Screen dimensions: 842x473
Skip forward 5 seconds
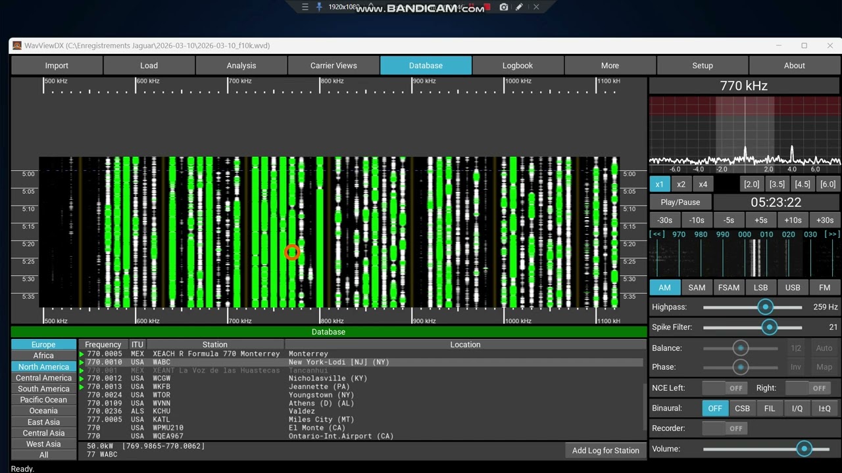coord(761,220)
